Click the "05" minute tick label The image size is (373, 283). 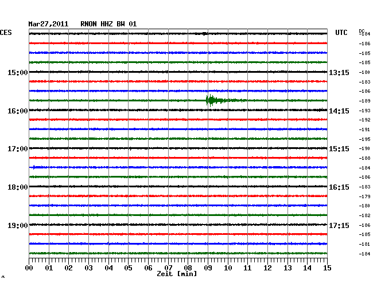128,268
